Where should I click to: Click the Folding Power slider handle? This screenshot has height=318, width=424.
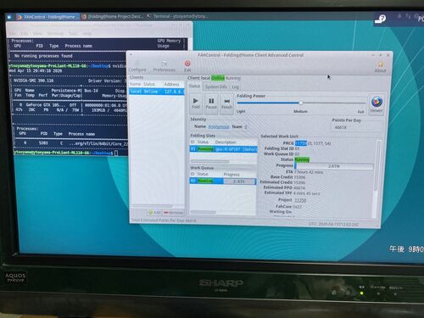point(301,103)
